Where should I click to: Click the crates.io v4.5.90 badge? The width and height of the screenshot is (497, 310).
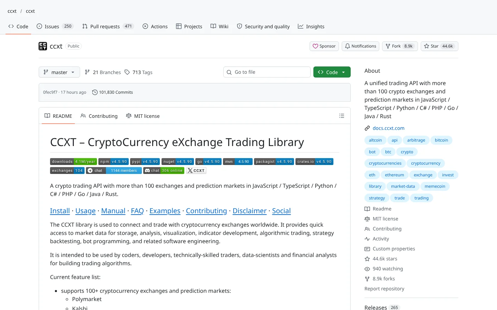point(314,162)
